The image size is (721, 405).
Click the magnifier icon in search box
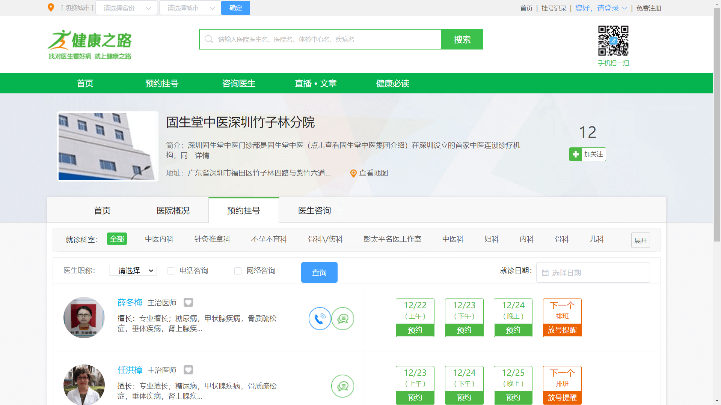[209, 39]
